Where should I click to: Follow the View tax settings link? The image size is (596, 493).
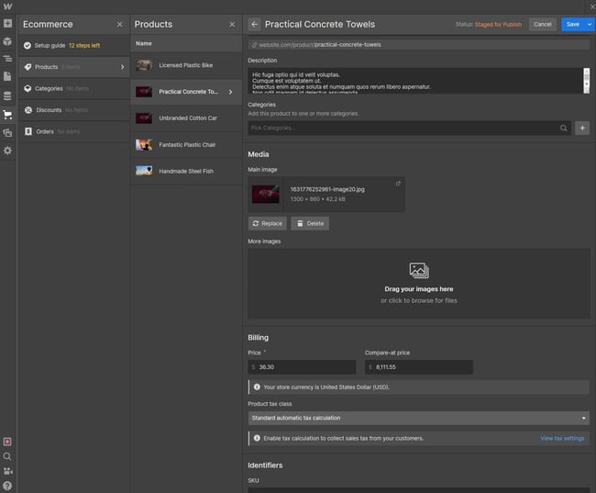(561, 438)
